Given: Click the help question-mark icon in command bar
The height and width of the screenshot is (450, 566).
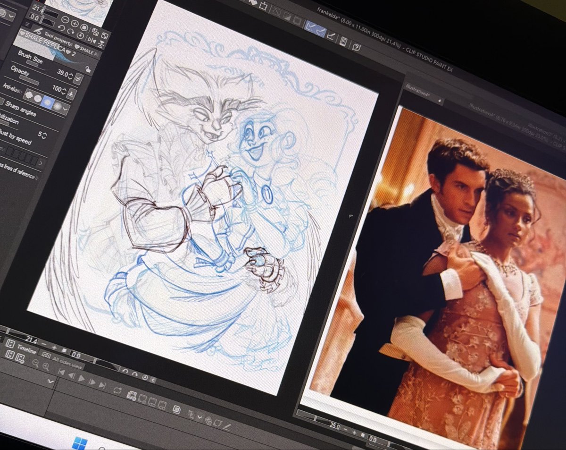Looking at the screenshot, I should click(356, 47).
